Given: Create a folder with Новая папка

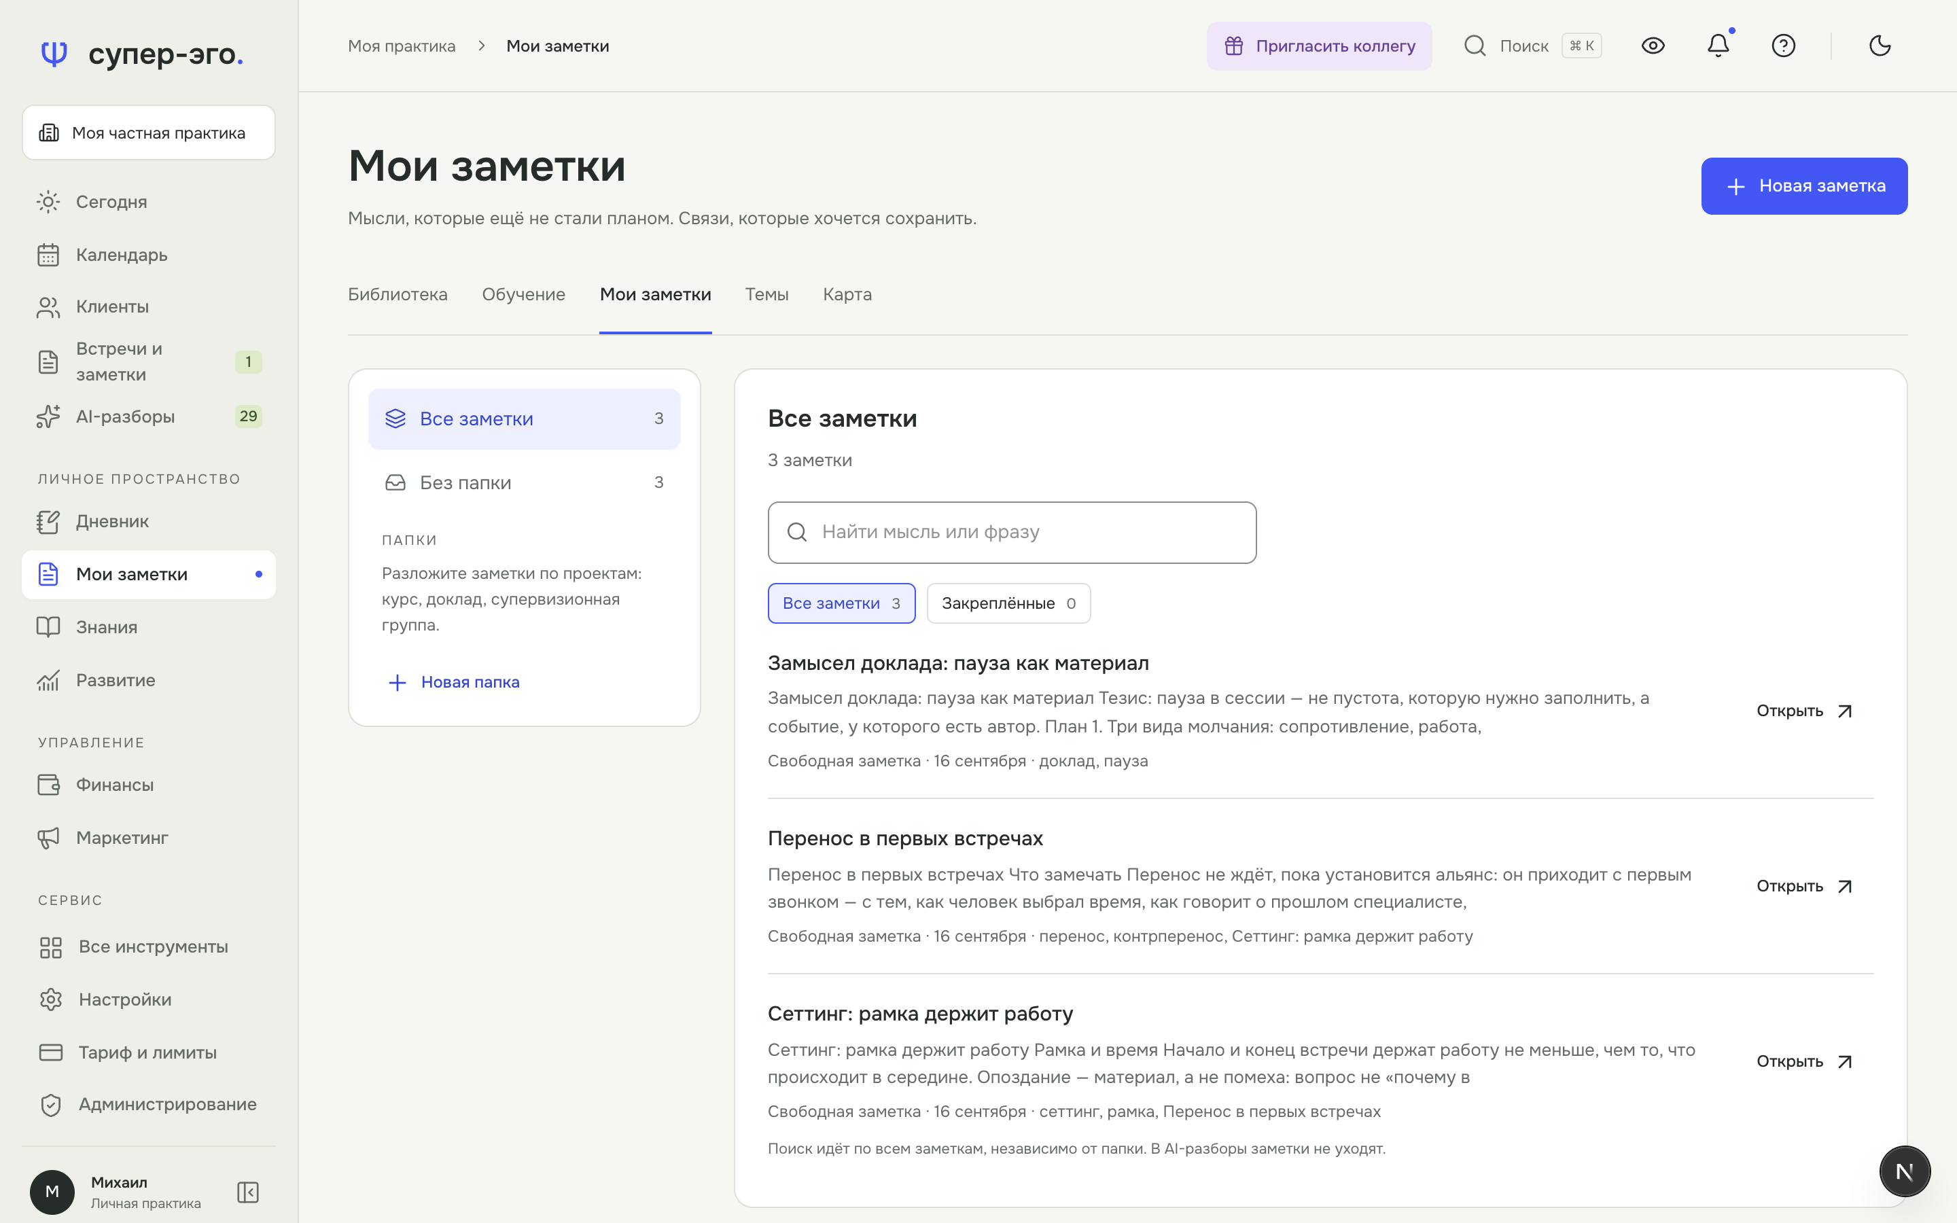Looking at the screenshot, I should 454,682.
